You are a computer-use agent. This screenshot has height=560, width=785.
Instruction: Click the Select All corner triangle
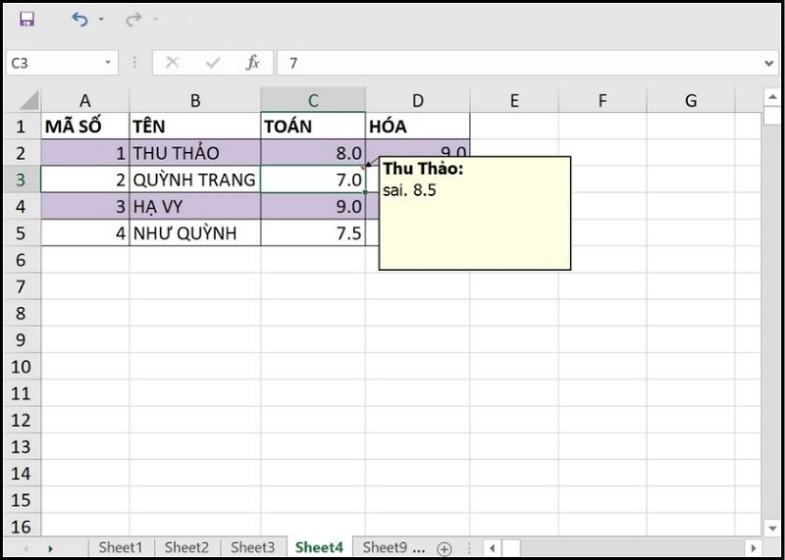27,100
